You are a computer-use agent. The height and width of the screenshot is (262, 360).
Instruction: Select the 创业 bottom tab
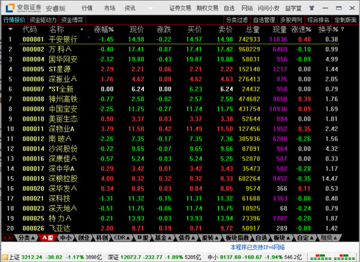84,237
